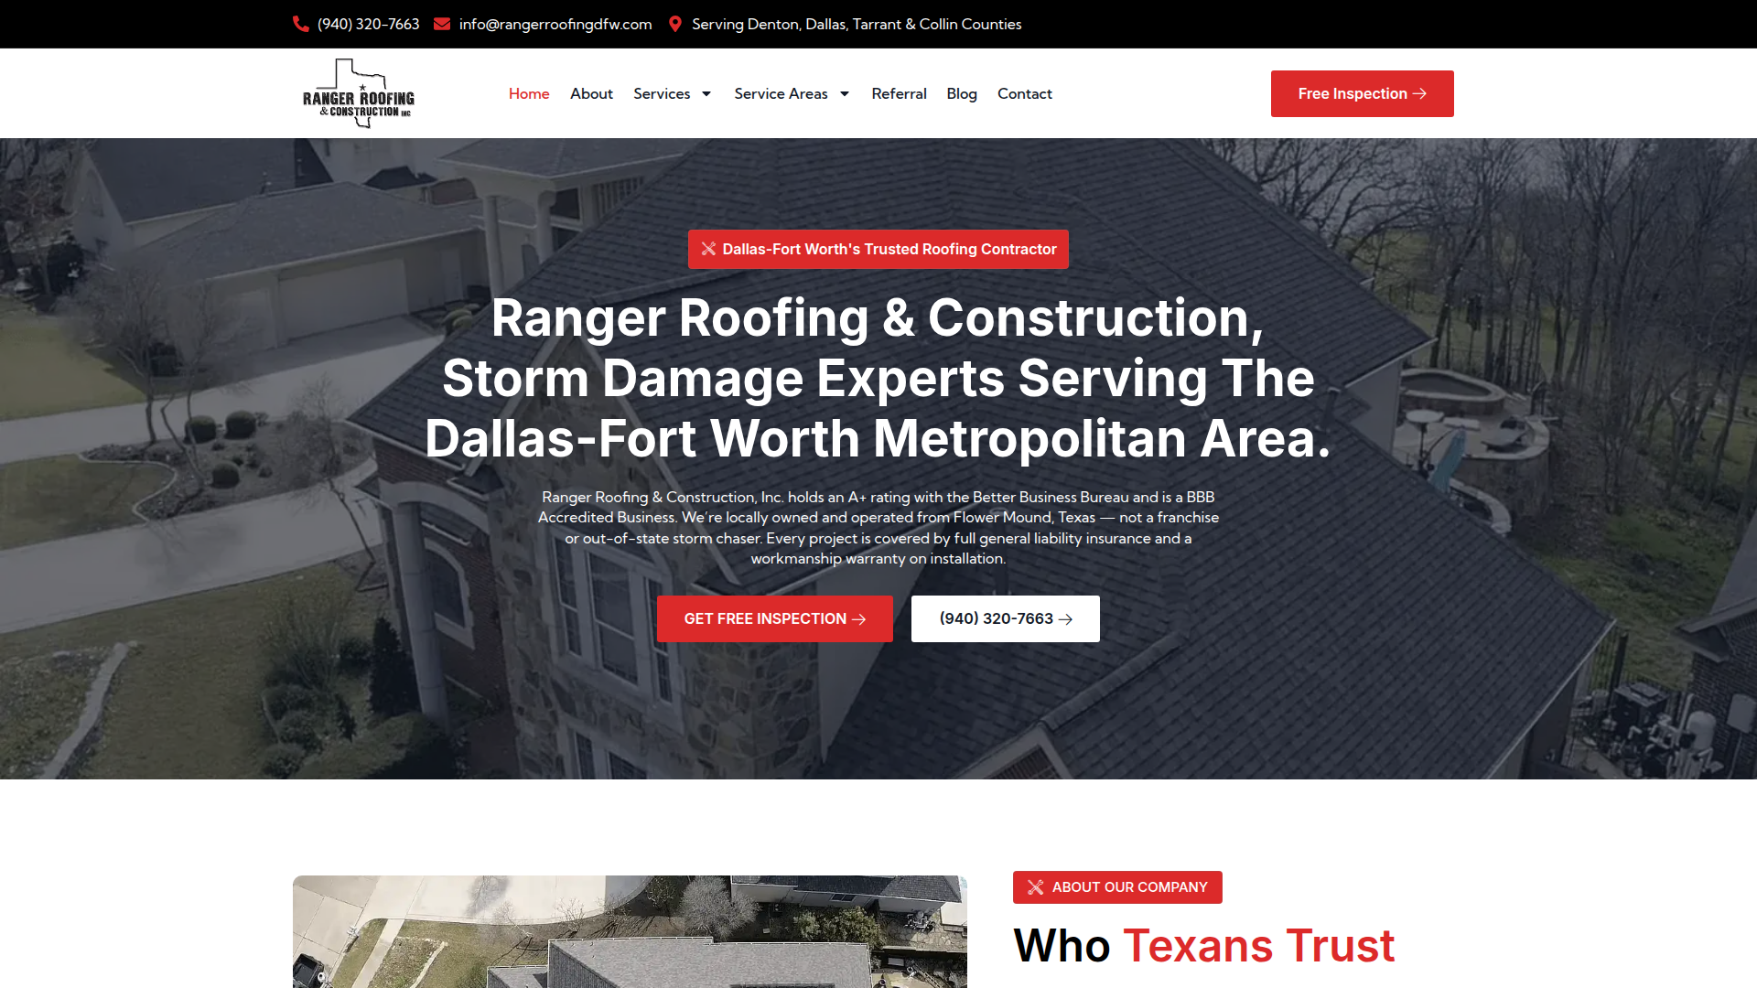Screen dimensions: 1757x988
Task: Open the Home menu item
Action: pos(529,93)
